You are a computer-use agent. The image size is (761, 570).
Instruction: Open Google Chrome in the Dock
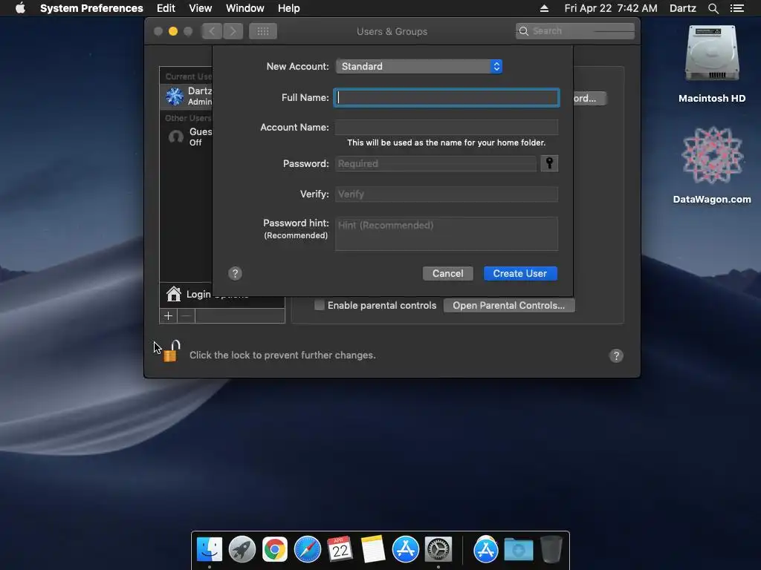click(x=275, y=549)
